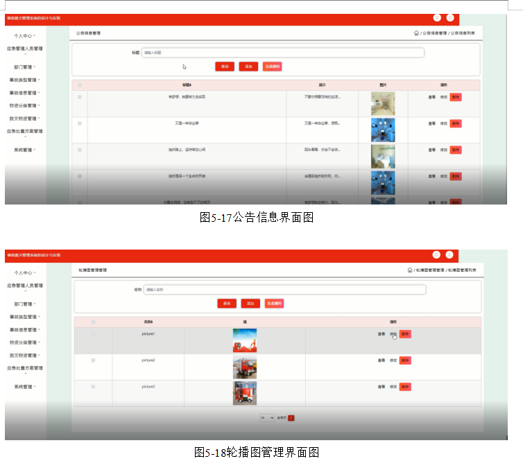523x470 pixels.
Task: Expand 救灾物资管理 in the lower screenshot sidebar
Action: point(25,356)
